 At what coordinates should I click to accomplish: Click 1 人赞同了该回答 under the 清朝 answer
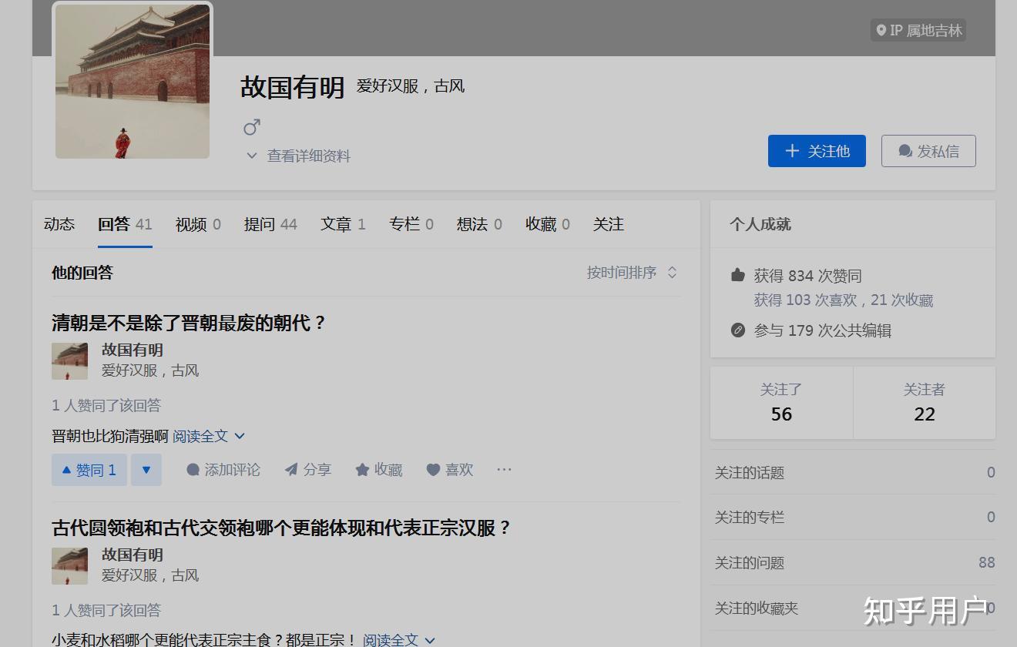pyautogui.click(x=106, y=405)
